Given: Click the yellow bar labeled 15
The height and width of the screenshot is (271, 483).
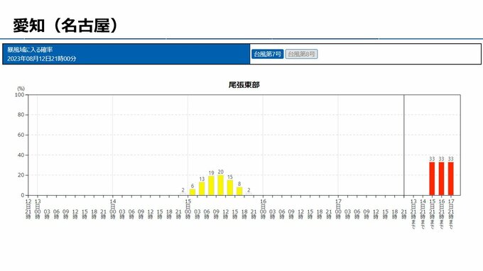Looking at the screenshot, I should (230, 187).
